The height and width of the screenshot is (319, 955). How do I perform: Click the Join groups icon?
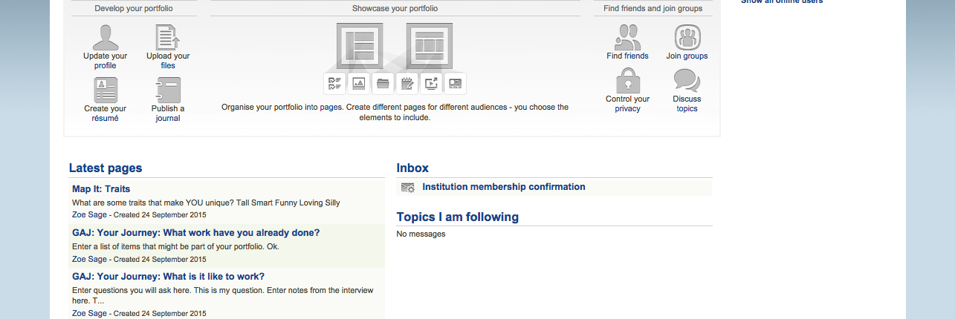[x=687, y=37]
